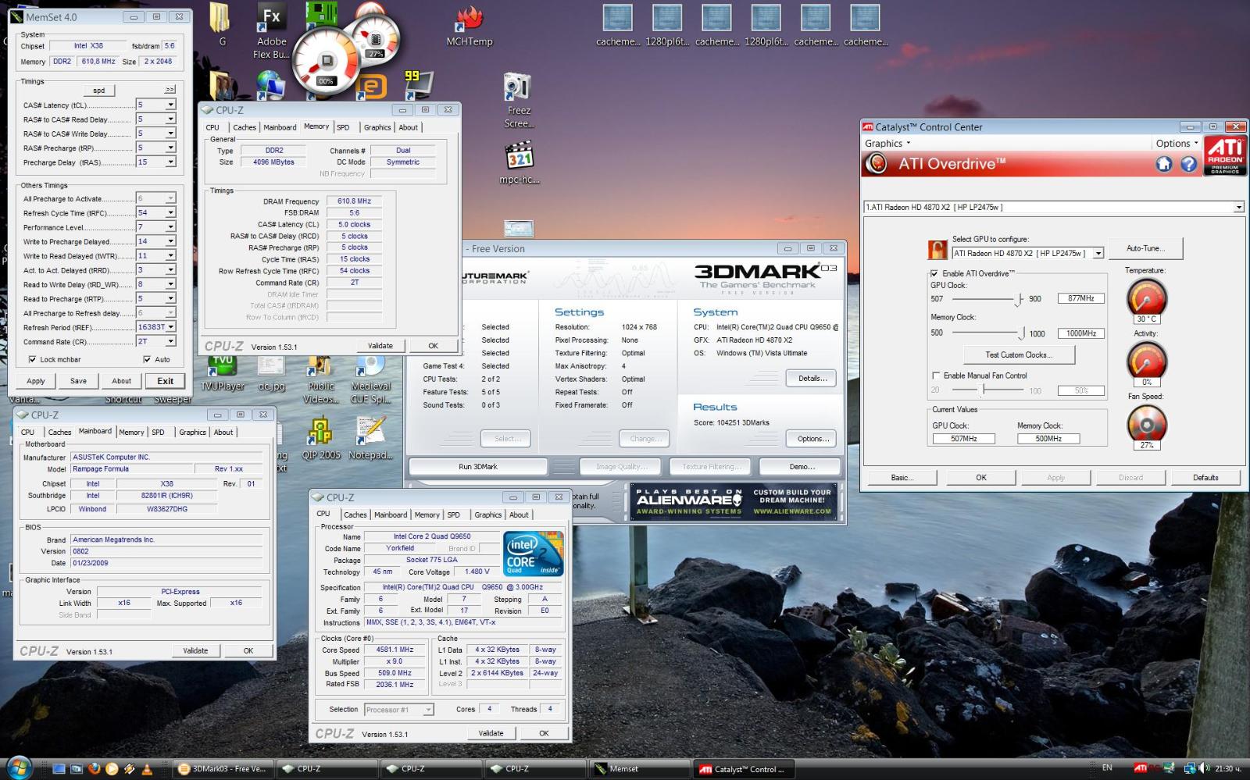Open Windows Media Player quick launch icon
1250x780 pixels.
(x=112, y=768)
